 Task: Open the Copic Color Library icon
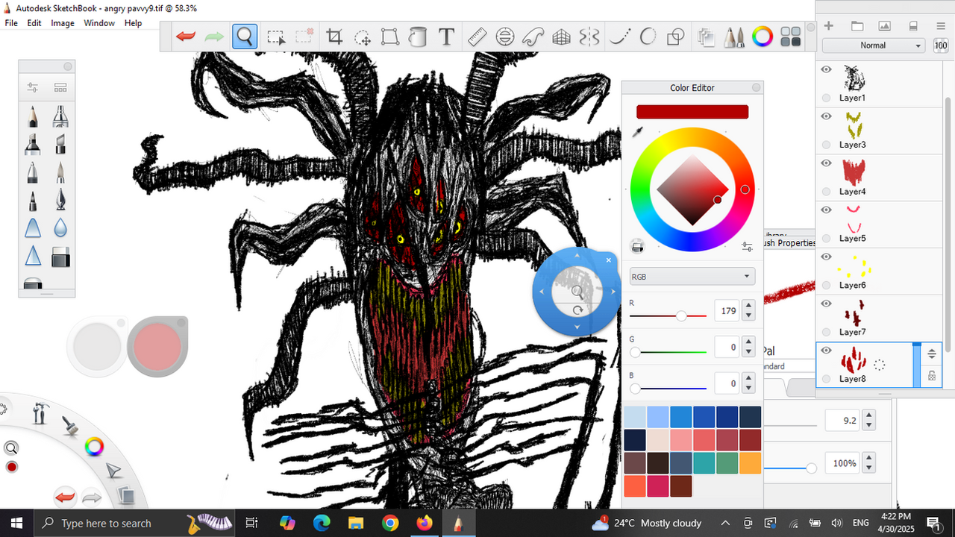pos(791,37)
